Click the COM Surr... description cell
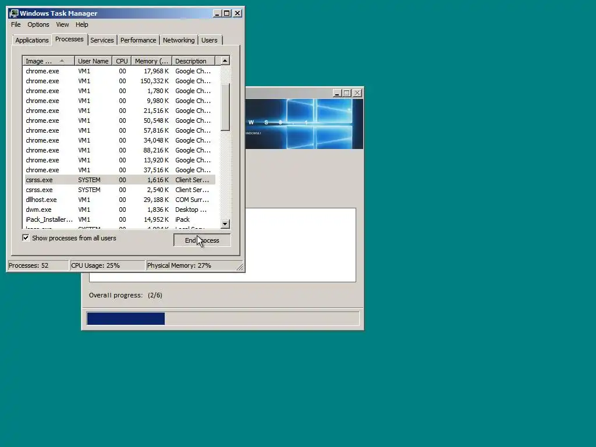Screen dimensions: 596x447 click(x=192, y=200)
